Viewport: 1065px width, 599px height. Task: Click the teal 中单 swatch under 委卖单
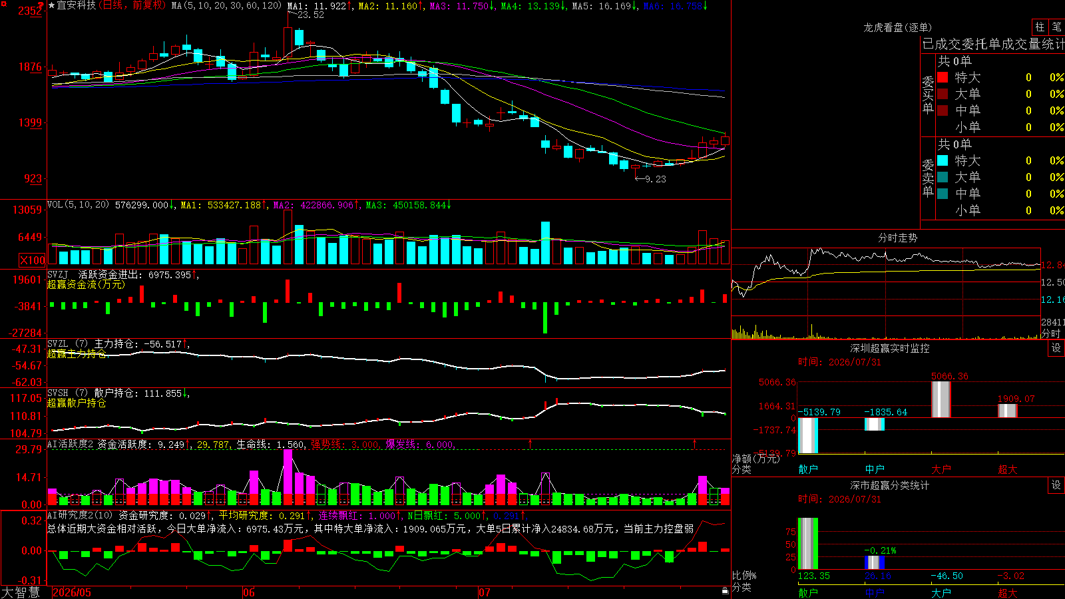[x=943, y=194]
